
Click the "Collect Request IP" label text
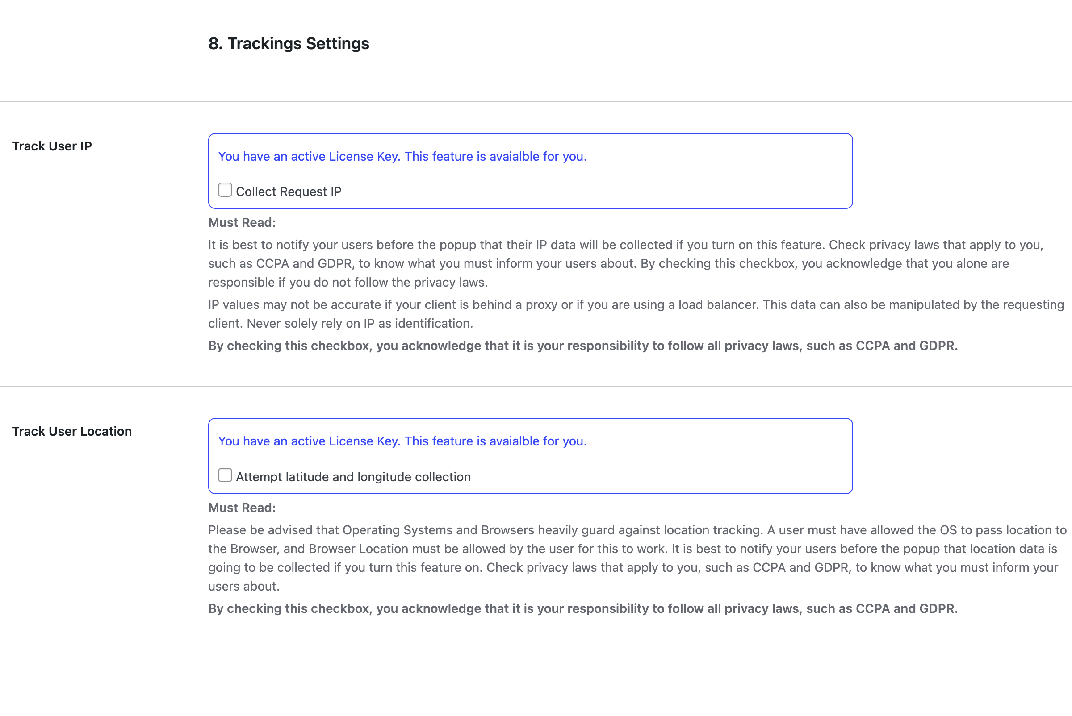coord(289,192)
